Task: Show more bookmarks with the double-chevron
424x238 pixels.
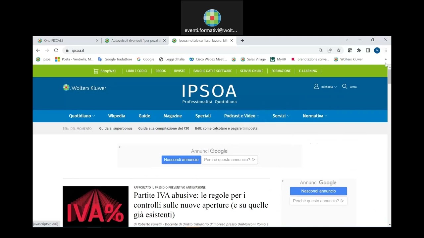Action: (x=386, y=59)
